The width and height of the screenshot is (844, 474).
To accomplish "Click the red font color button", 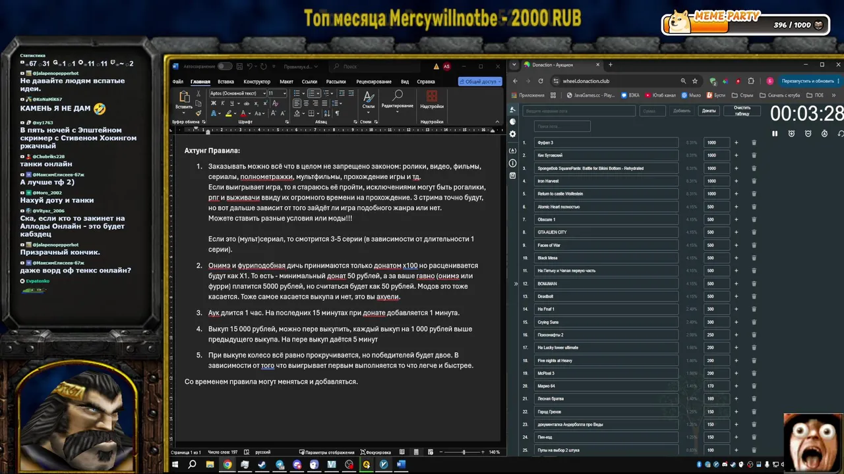I will click(243, 113).
